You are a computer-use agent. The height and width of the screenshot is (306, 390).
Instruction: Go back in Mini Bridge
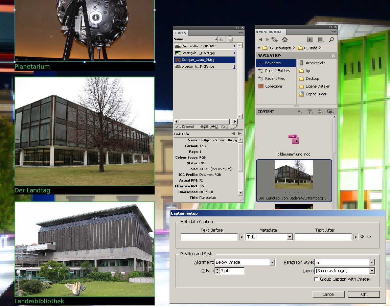click(260, 39)
